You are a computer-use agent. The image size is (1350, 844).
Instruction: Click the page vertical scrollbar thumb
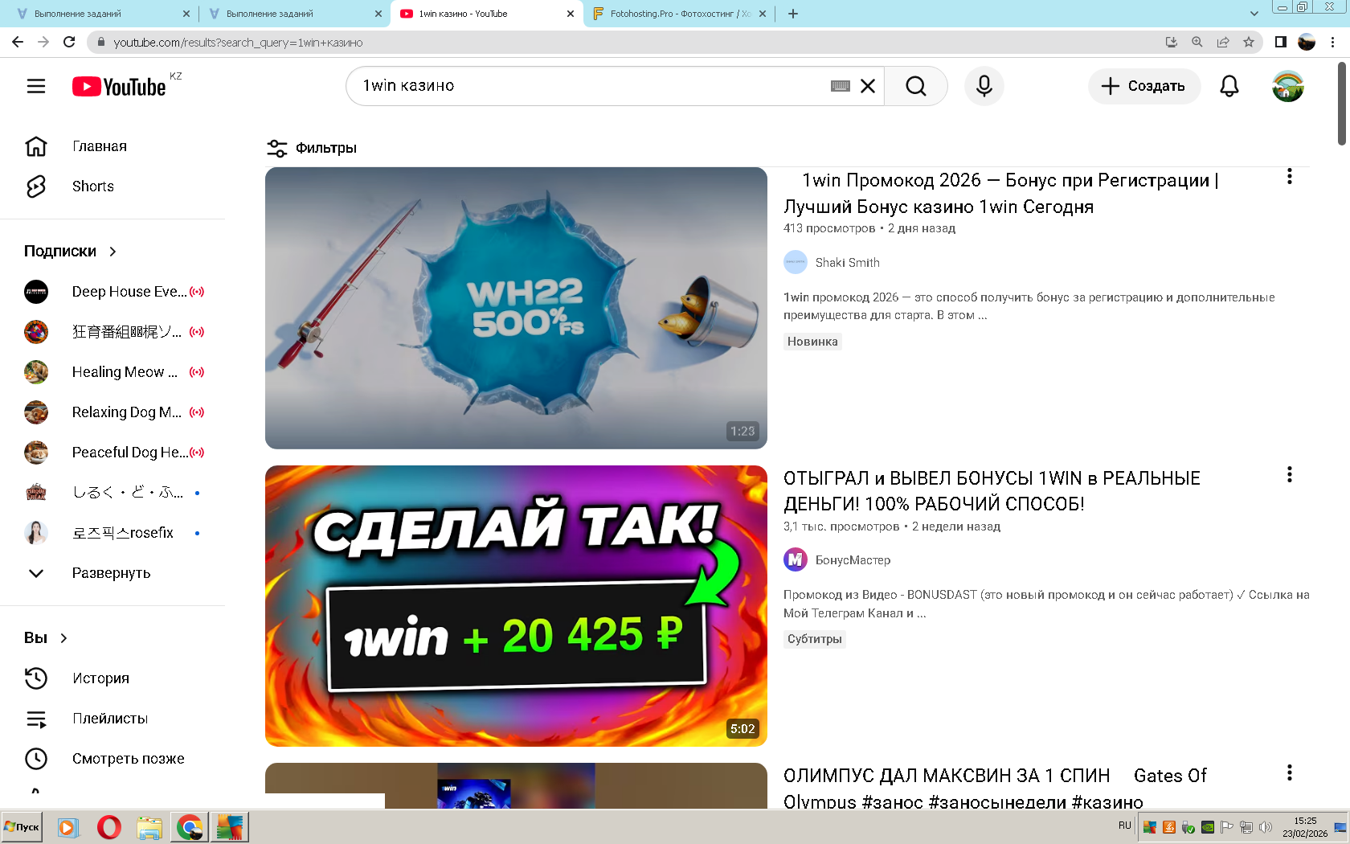point(1341,104)
